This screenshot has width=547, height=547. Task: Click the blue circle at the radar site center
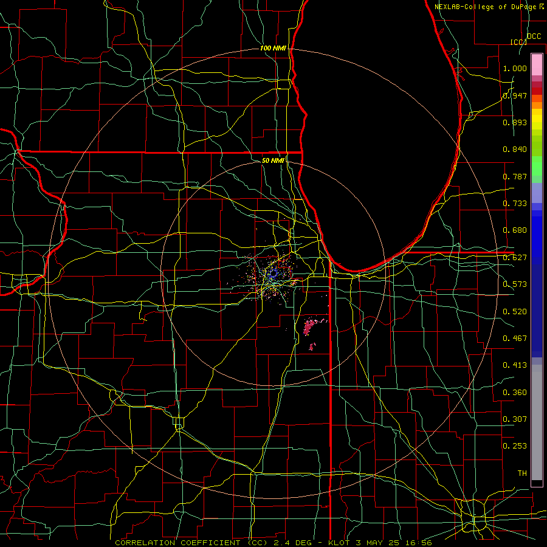[x=273, y=273]
